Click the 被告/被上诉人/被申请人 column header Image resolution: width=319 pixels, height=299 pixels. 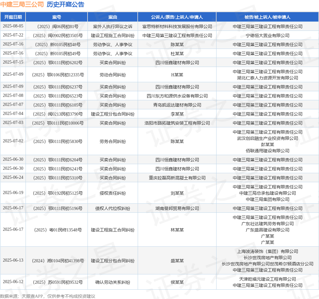pyautogui.click(x=267, y=17)
